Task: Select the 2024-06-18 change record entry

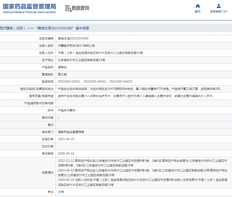Action: [143, 182]
